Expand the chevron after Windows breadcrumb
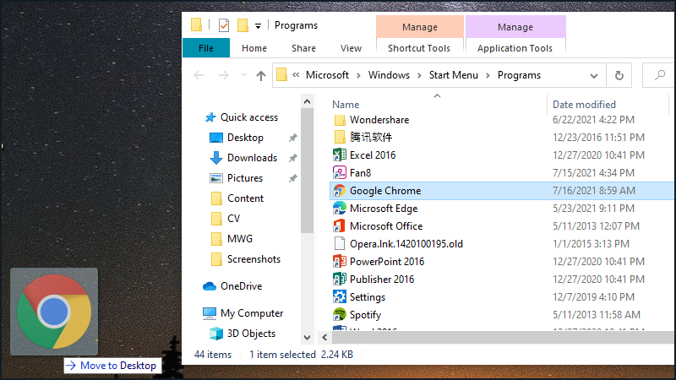 419,75
